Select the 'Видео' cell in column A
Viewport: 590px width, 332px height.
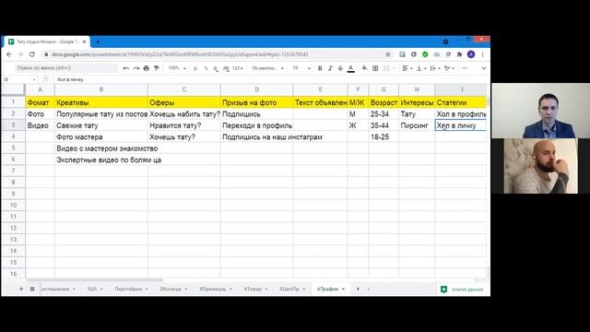(x=40, y=125)
